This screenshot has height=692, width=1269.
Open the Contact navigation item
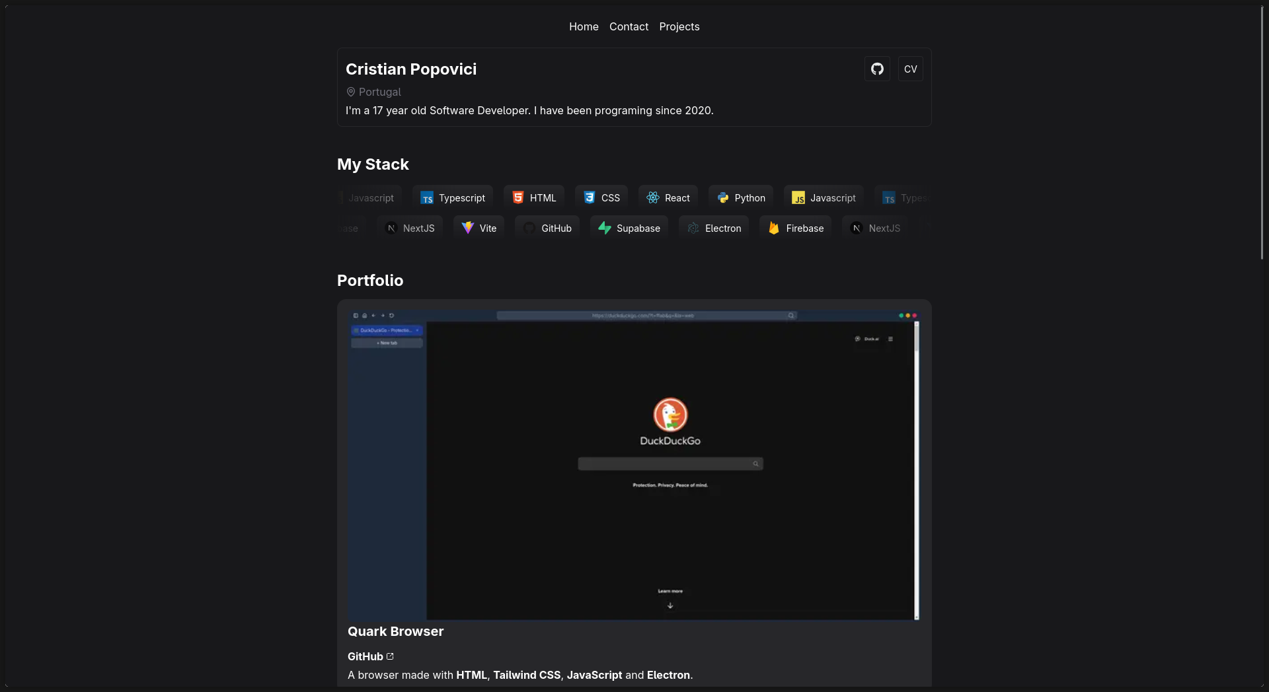coord(628,26)
